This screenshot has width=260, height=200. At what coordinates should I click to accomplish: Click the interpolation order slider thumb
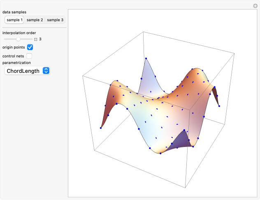[x=18, y=39]
